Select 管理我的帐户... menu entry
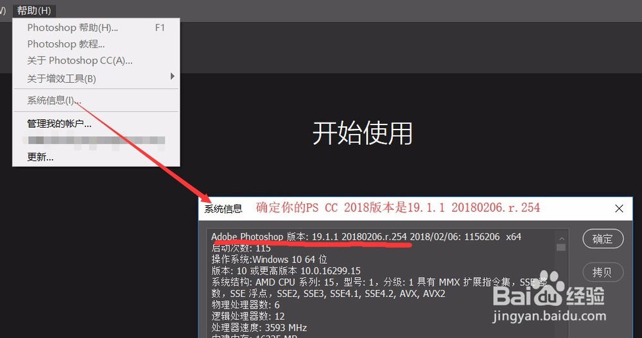 [x=96, y=124]
